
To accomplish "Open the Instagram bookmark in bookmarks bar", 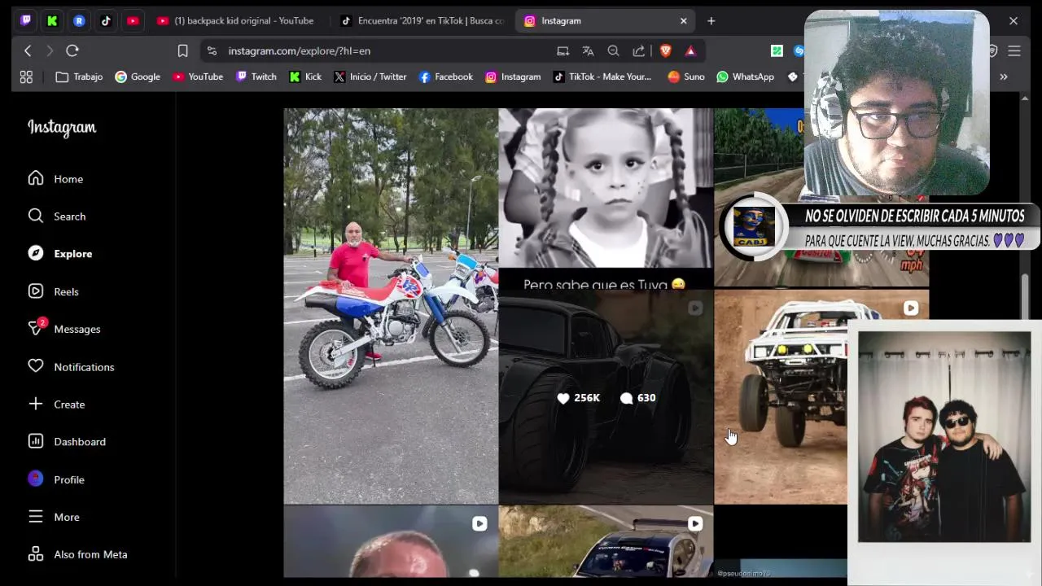I will pos(513,77).
